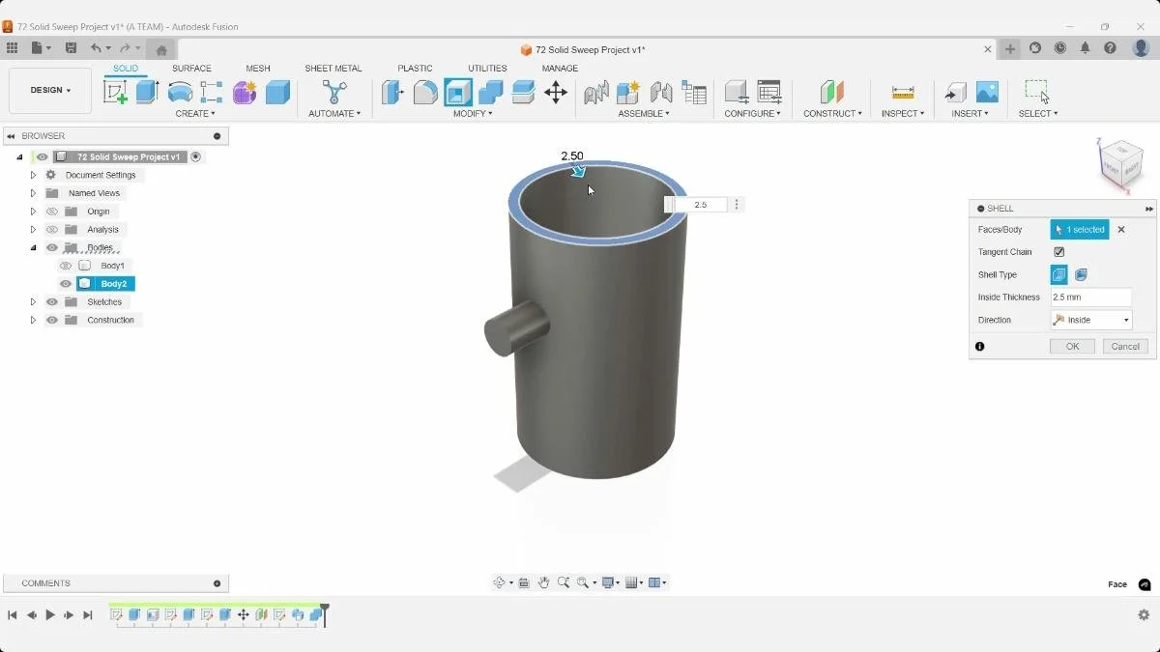This screenshot has width=1160, height=652.
Task: Select the Combine tool
Action: tap(491, 92)
